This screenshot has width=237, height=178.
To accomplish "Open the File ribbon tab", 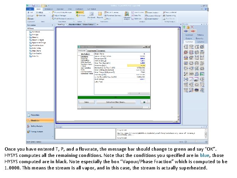I will [30, 9].
